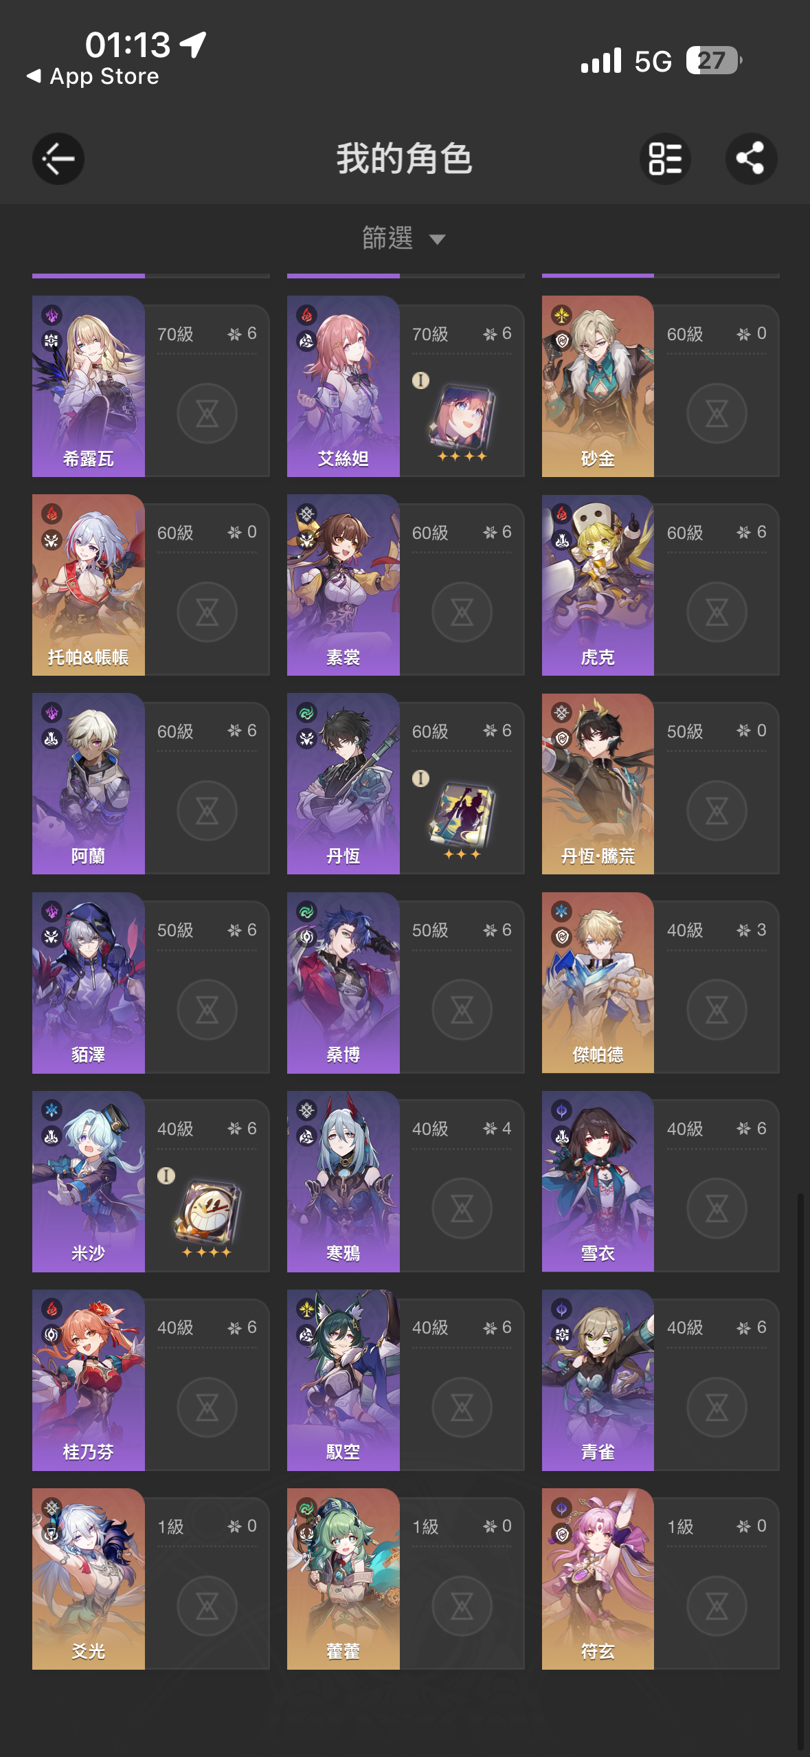Select 藿藿 character card
The height and width of the screenshot is (1757, 810).
(405, 1579)
